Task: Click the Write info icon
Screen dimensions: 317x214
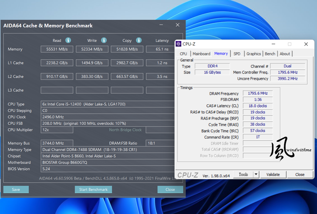Action: (104, 40)
